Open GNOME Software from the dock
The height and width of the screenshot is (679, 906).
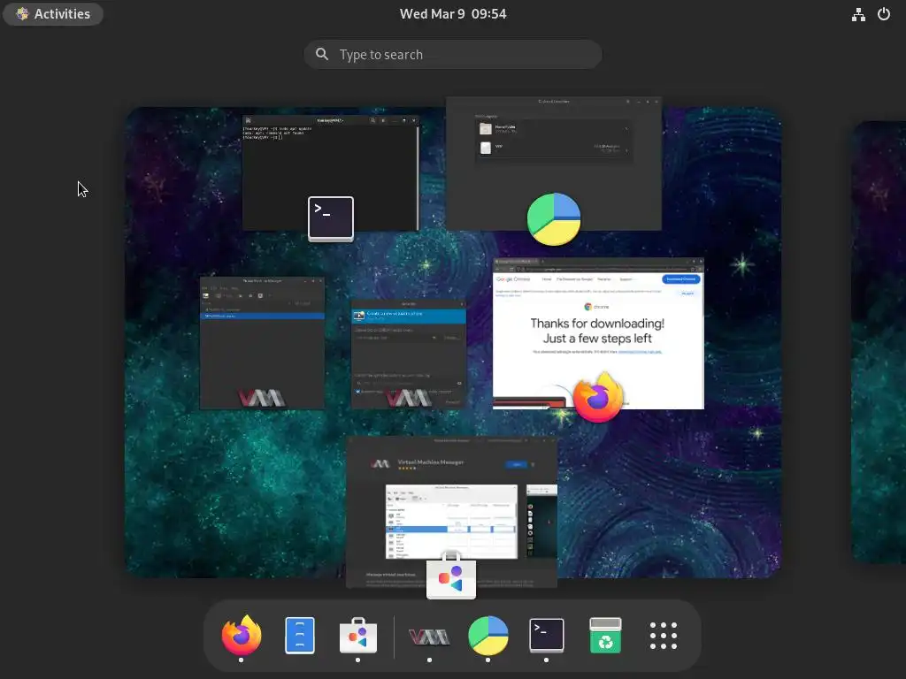tap(358, 635)
